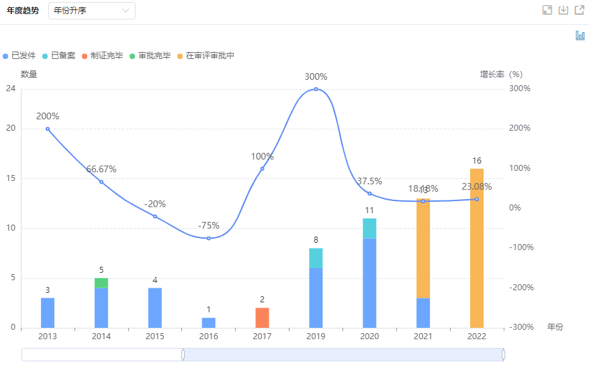The width and height of the screenshot is (589, 366).
Task: Click the download chart icon
Action: [x=563, y=10]
